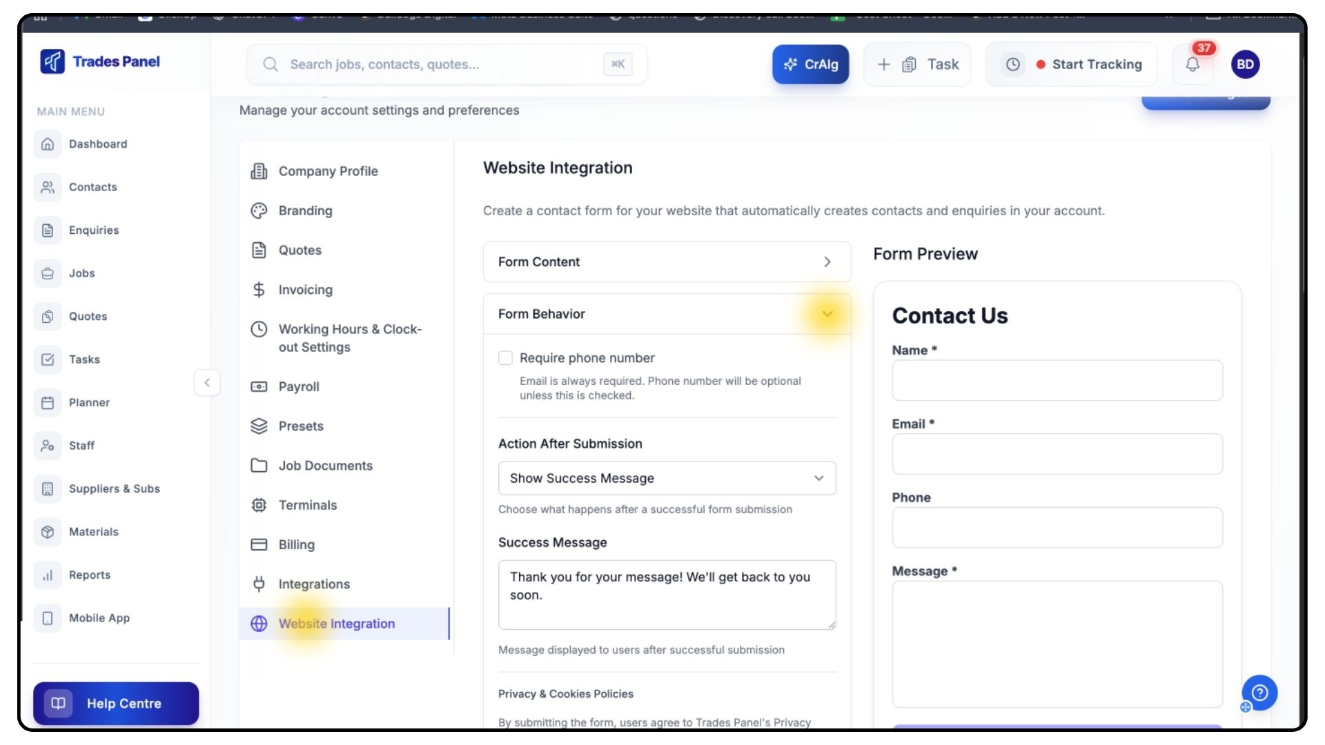Open the Action After Submission dropdown

tap(667, 479)
